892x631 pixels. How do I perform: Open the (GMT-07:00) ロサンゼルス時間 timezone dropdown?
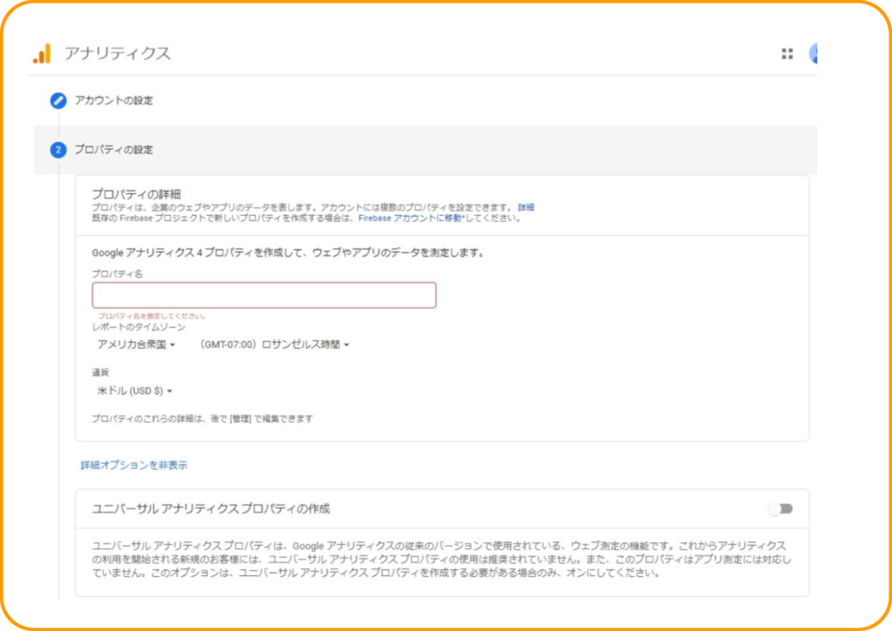tap(274, 345)
